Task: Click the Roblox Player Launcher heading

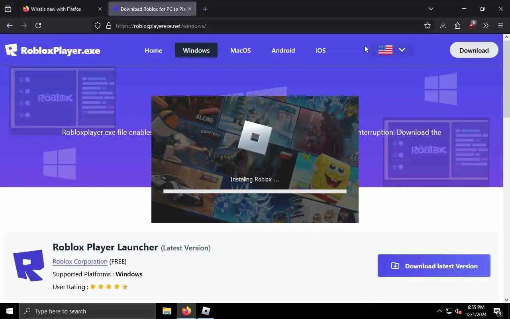Action: (x=106, y=247)
